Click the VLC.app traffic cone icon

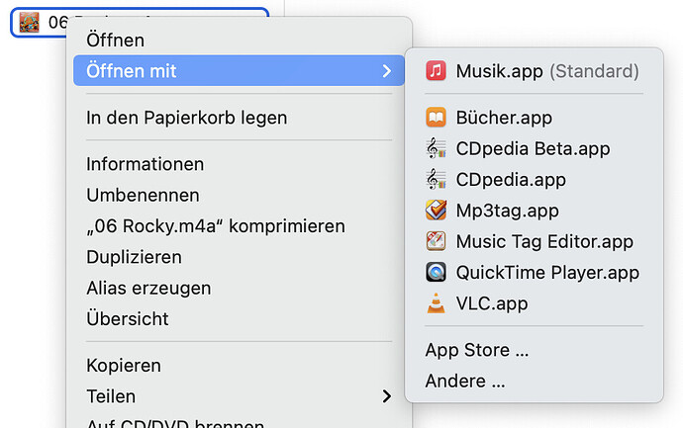pos(436,303)
